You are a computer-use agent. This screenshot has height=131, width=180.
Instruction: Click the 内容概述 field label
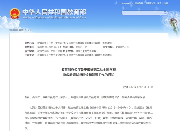point(30,55)
